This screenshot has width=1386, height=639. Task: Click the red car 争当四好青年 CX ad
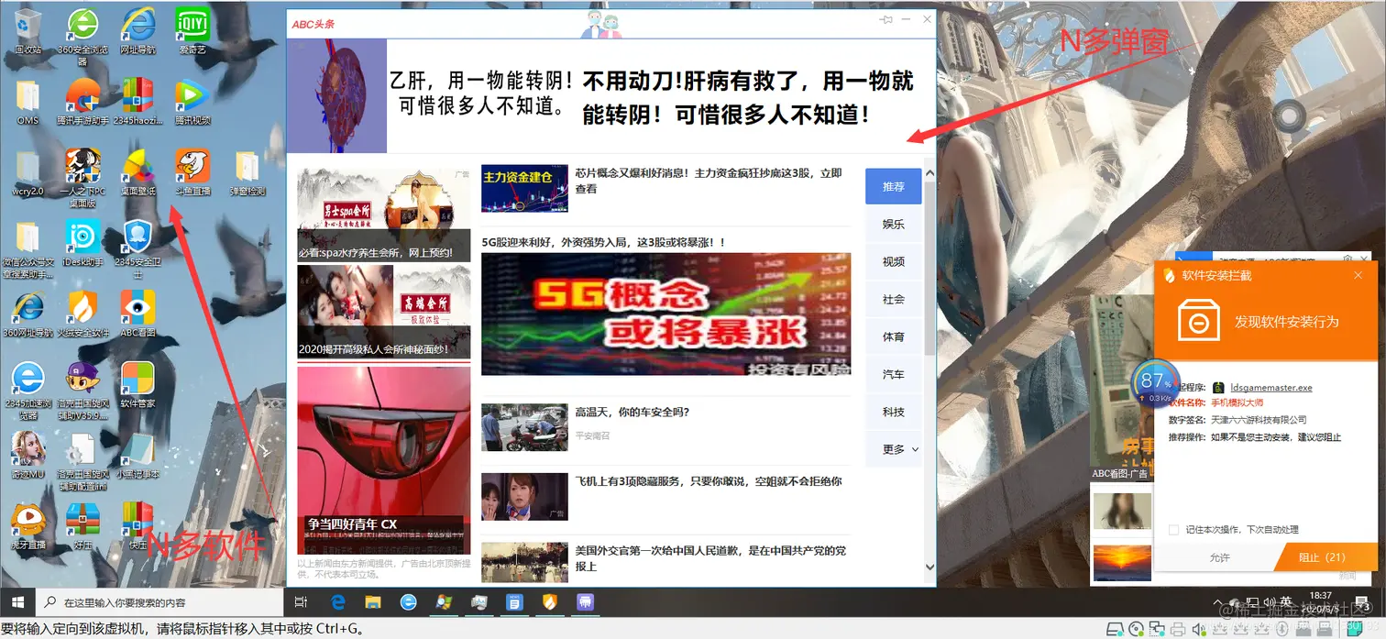point(384,460)
